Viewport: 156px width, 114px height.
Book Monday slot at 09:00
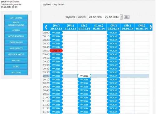click(56, 54)
